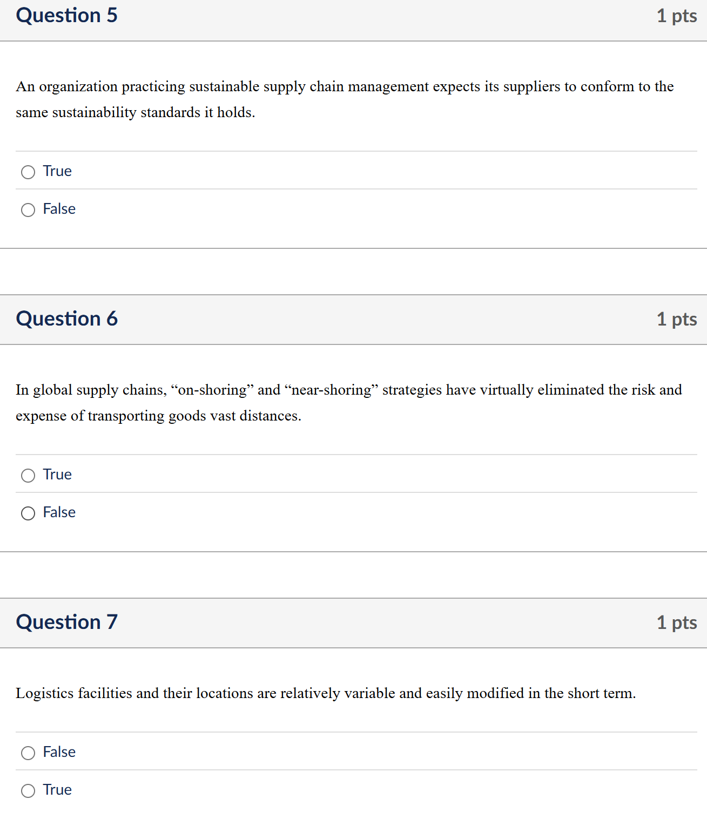Click the Question 6 header

[x=66, y=319]
